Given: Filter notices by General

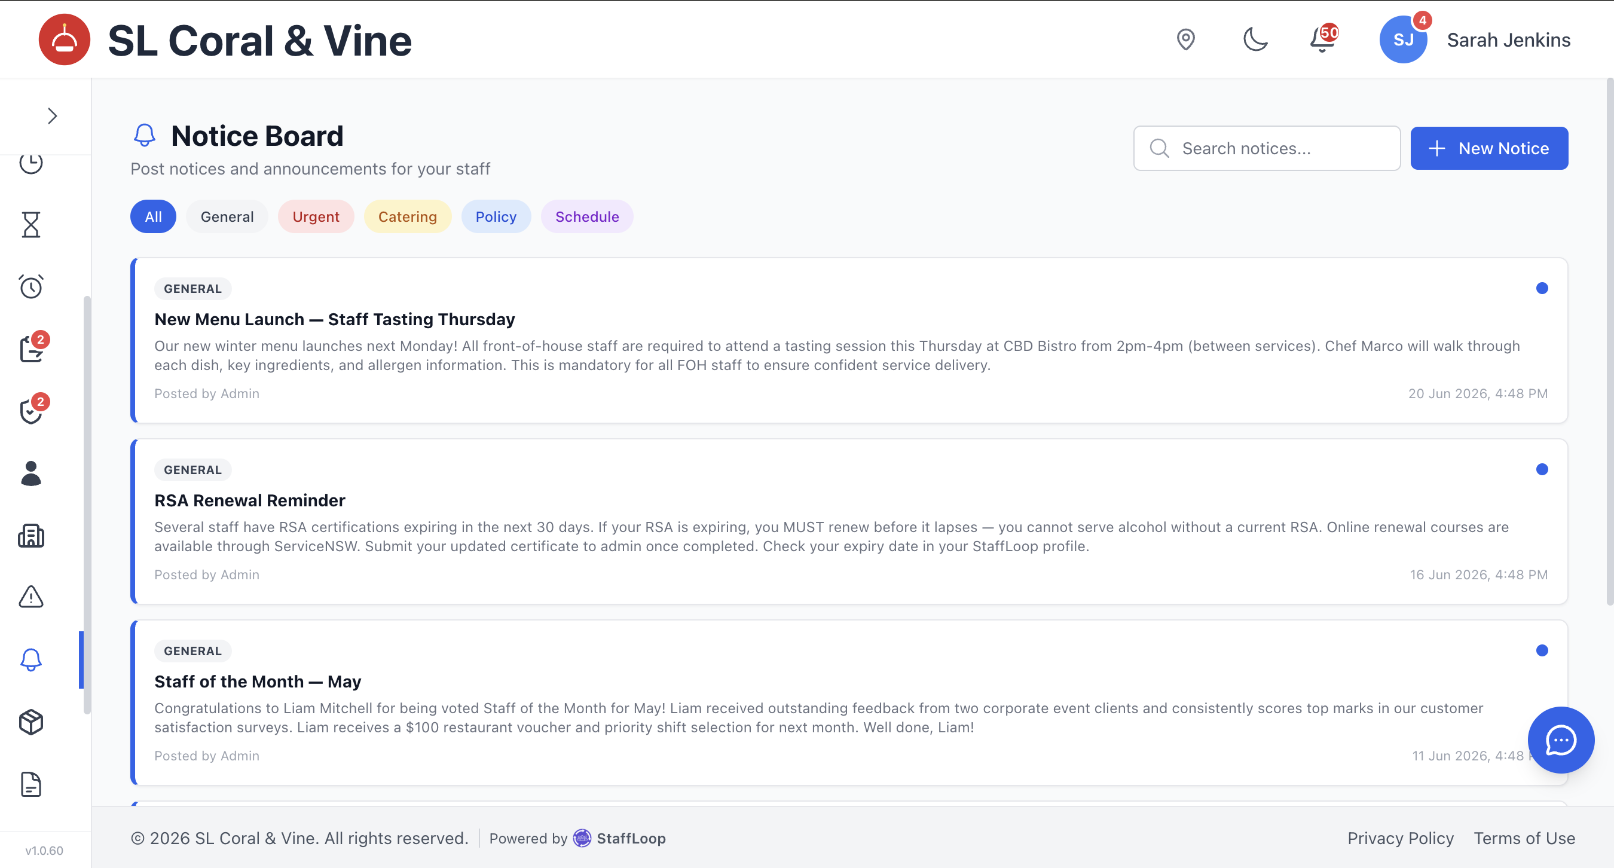Looking at the screenshot, I should [227, 217].
